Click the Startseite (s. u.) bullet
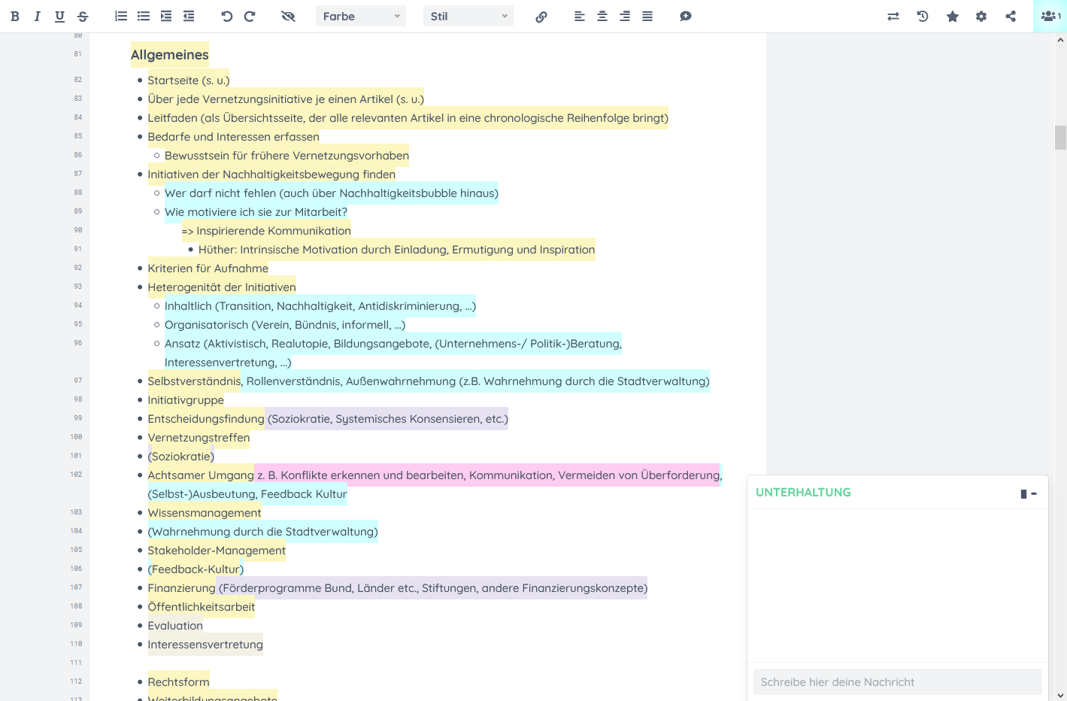This screenshot has width=1067, height=701. [189, 80]
